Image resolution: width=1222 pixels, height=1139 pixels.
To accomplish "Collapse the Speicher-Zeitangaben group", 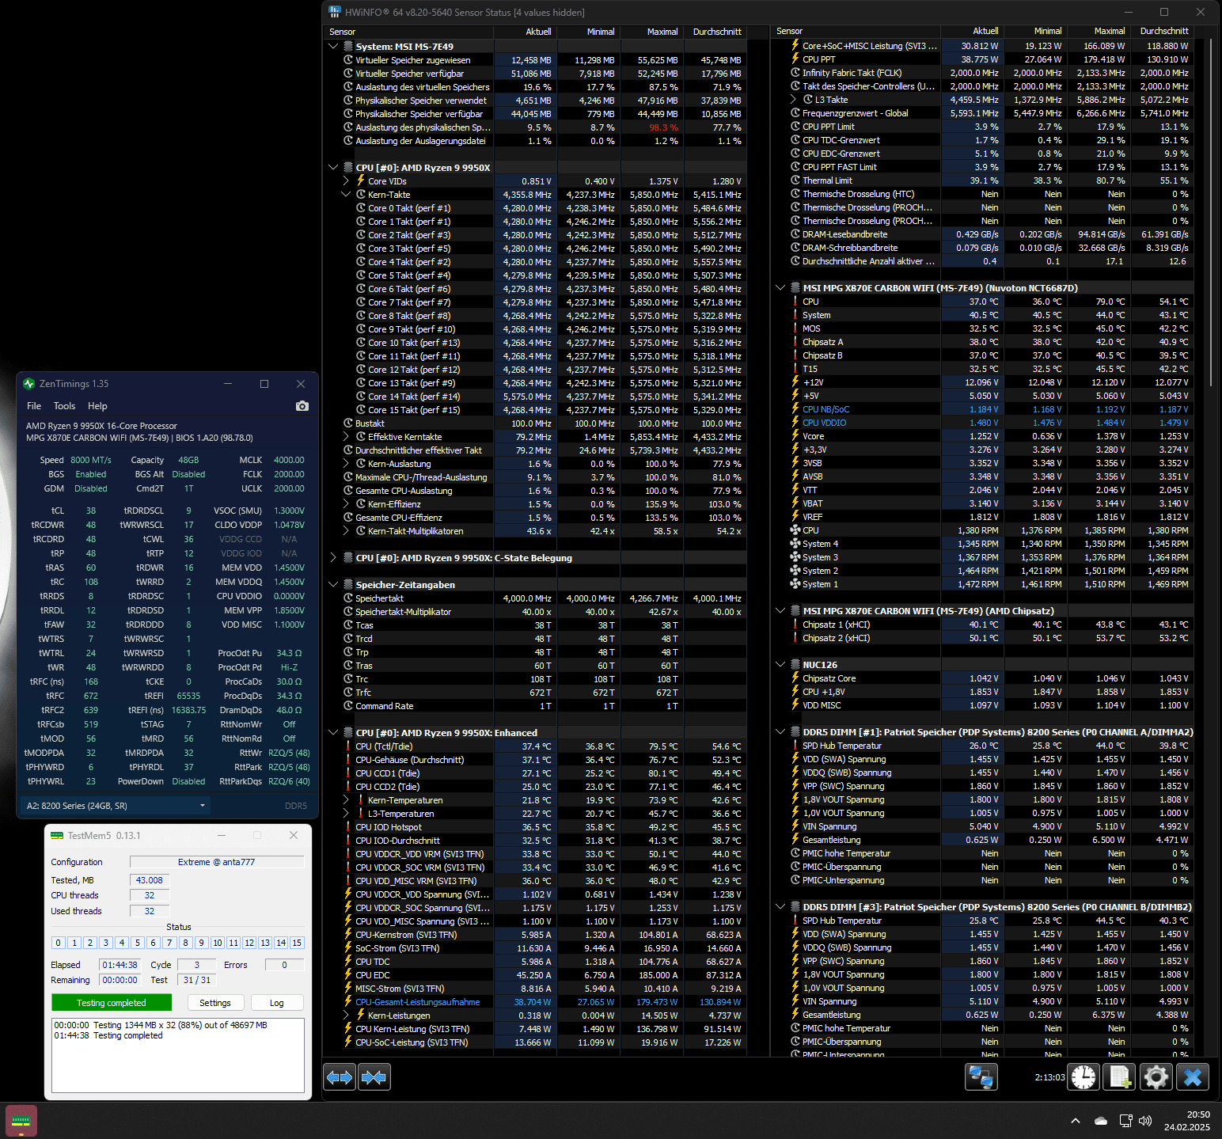I will [x=333, y=585].
